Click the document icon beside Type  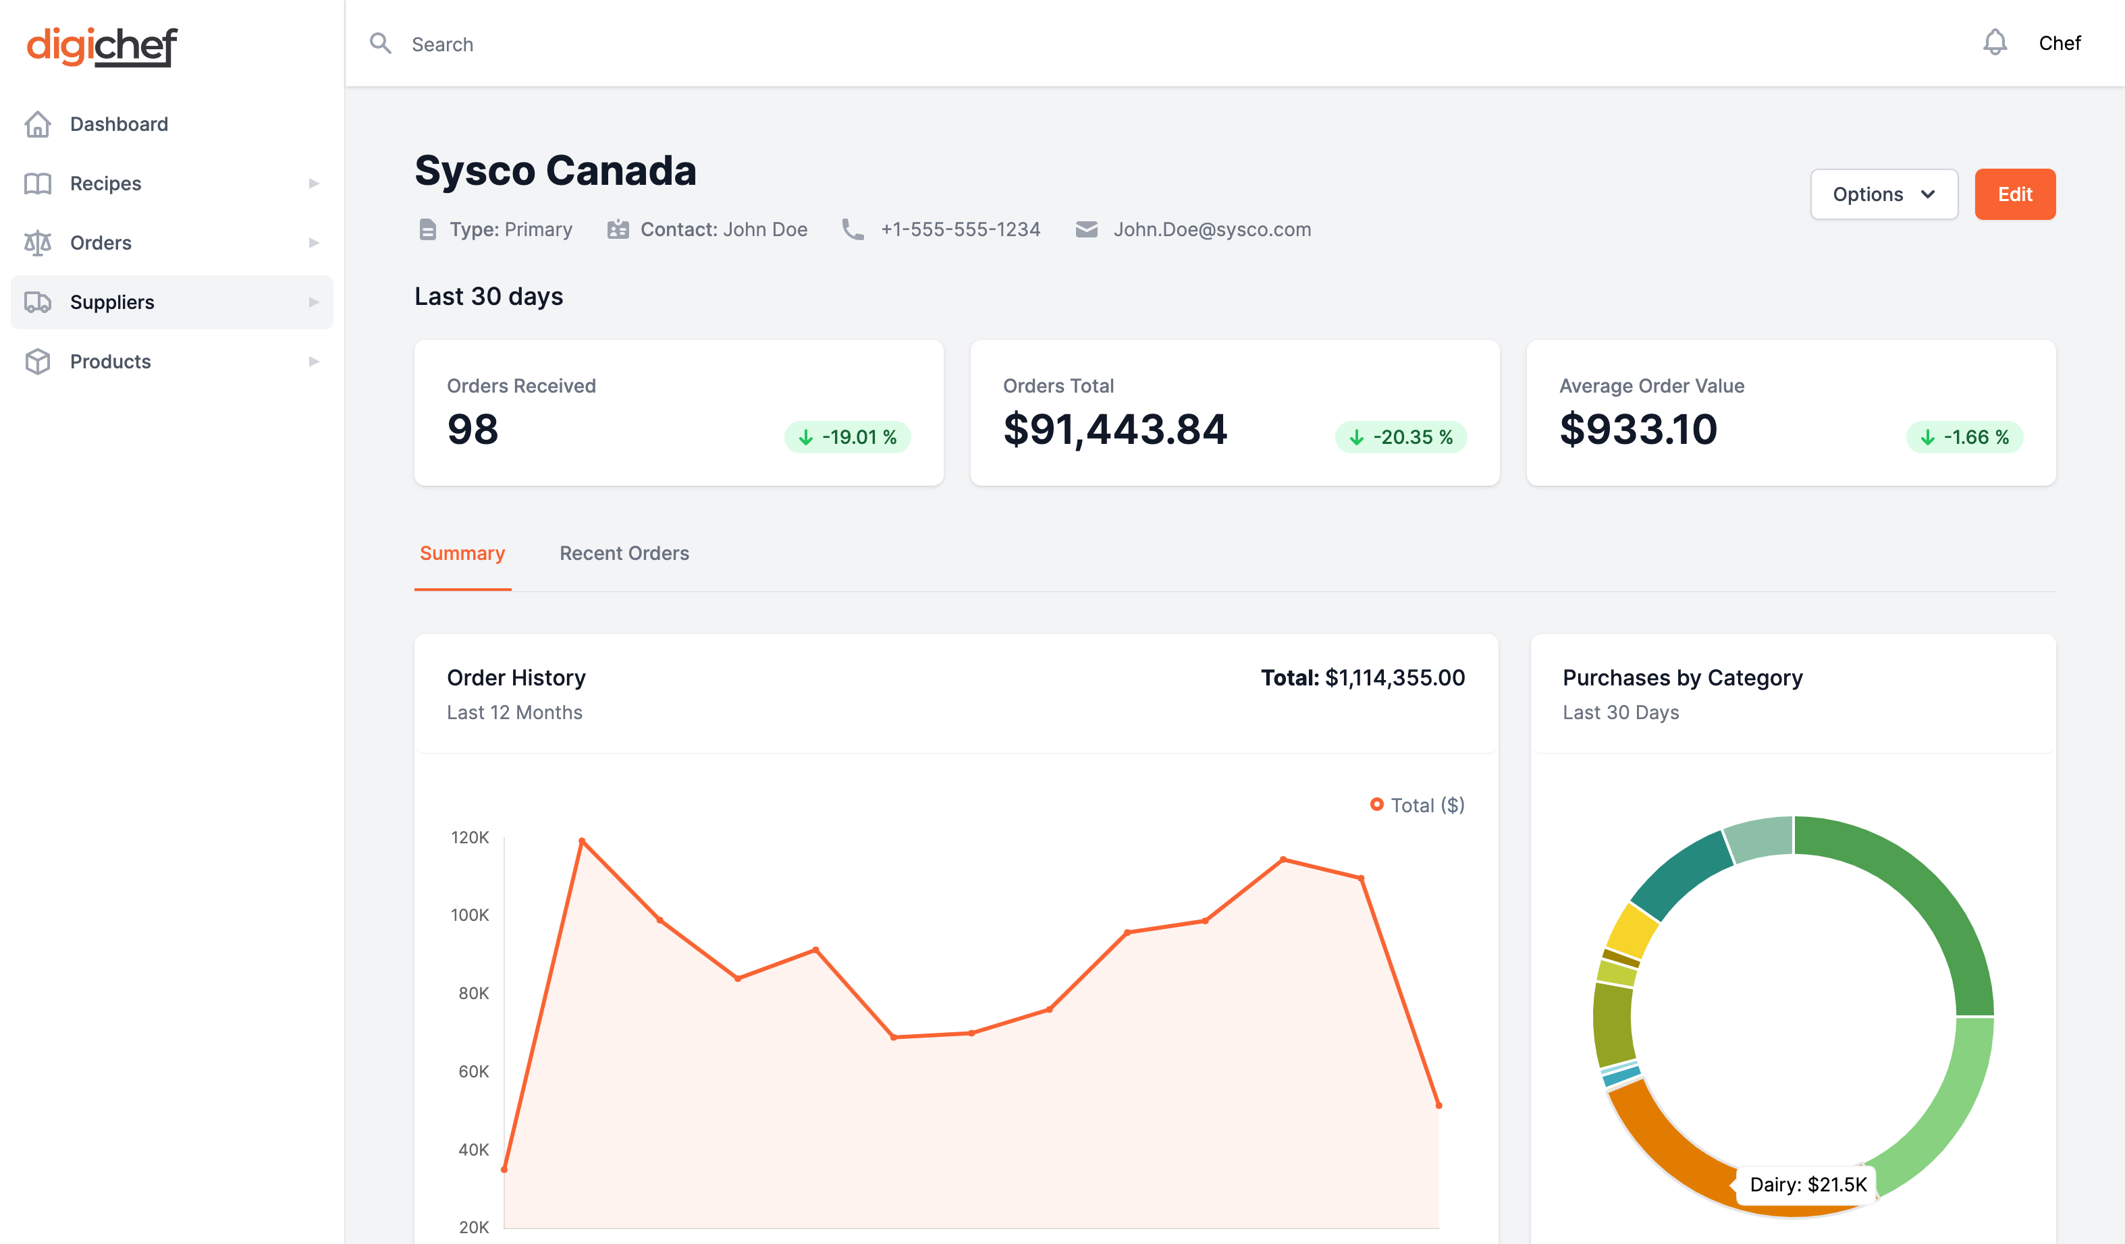point(427,229)
